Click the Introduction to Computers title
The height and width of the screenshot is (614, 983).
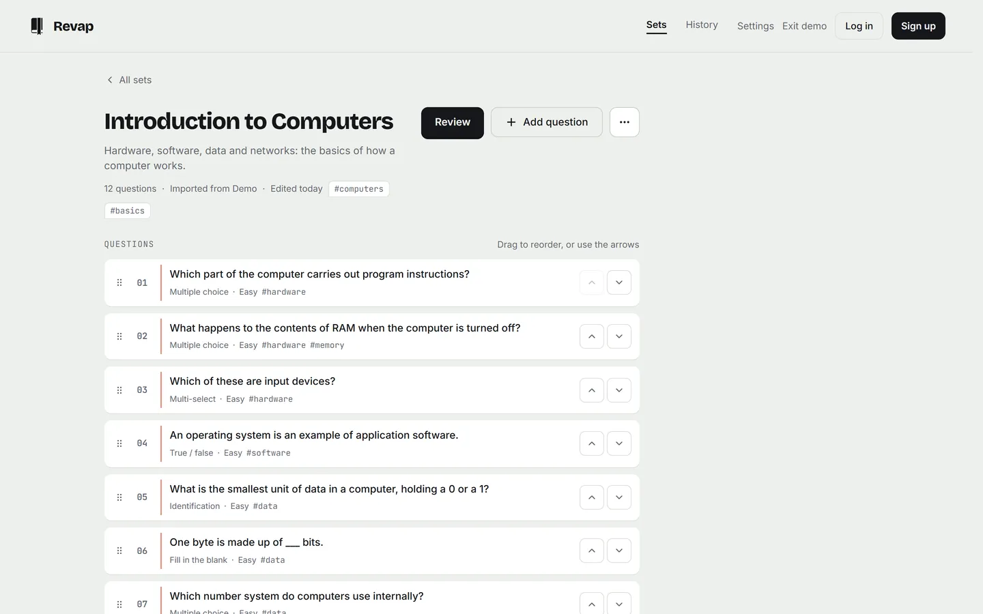point(248,121)
